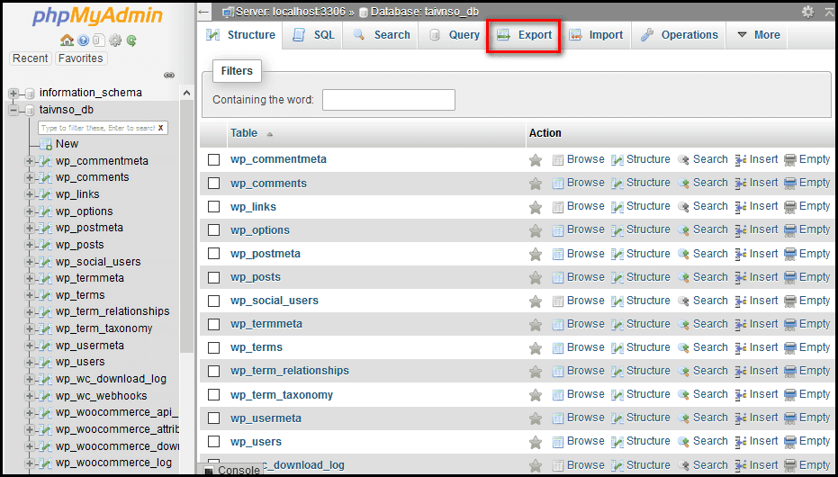Screen dimensions: 838x477
Task: Open the Import tab
Action: 596,35
